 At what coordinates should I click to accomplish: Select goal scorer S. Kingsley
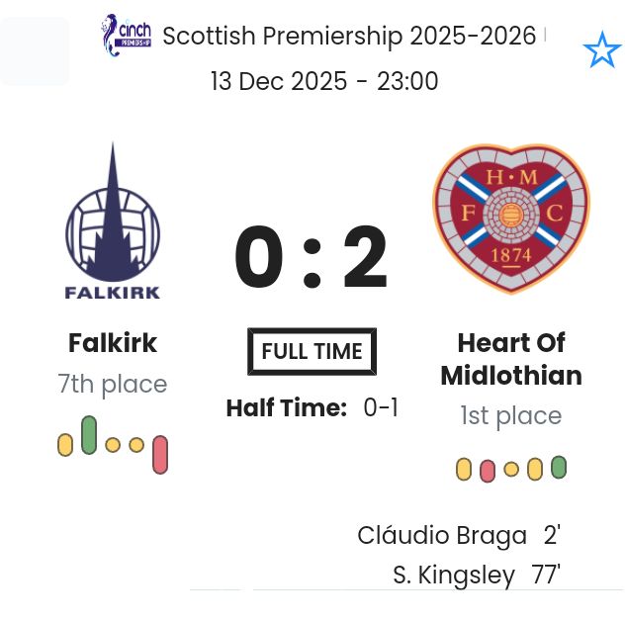point(454,576)
